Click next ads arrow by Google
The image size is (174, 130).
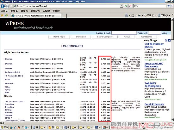pos(169,40)
